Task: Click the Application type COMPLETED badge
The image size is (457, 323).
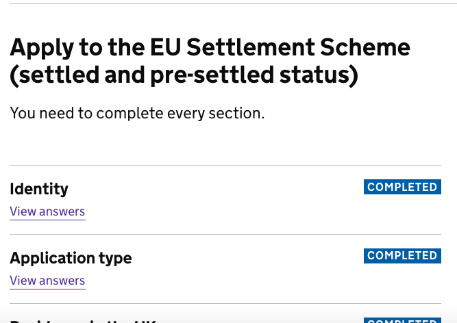Action: point(402,256)
